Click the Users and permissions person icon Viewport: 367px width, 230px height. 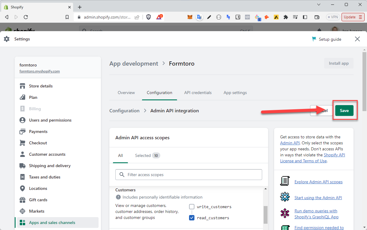pyautogui.click(x=22, y=120)
